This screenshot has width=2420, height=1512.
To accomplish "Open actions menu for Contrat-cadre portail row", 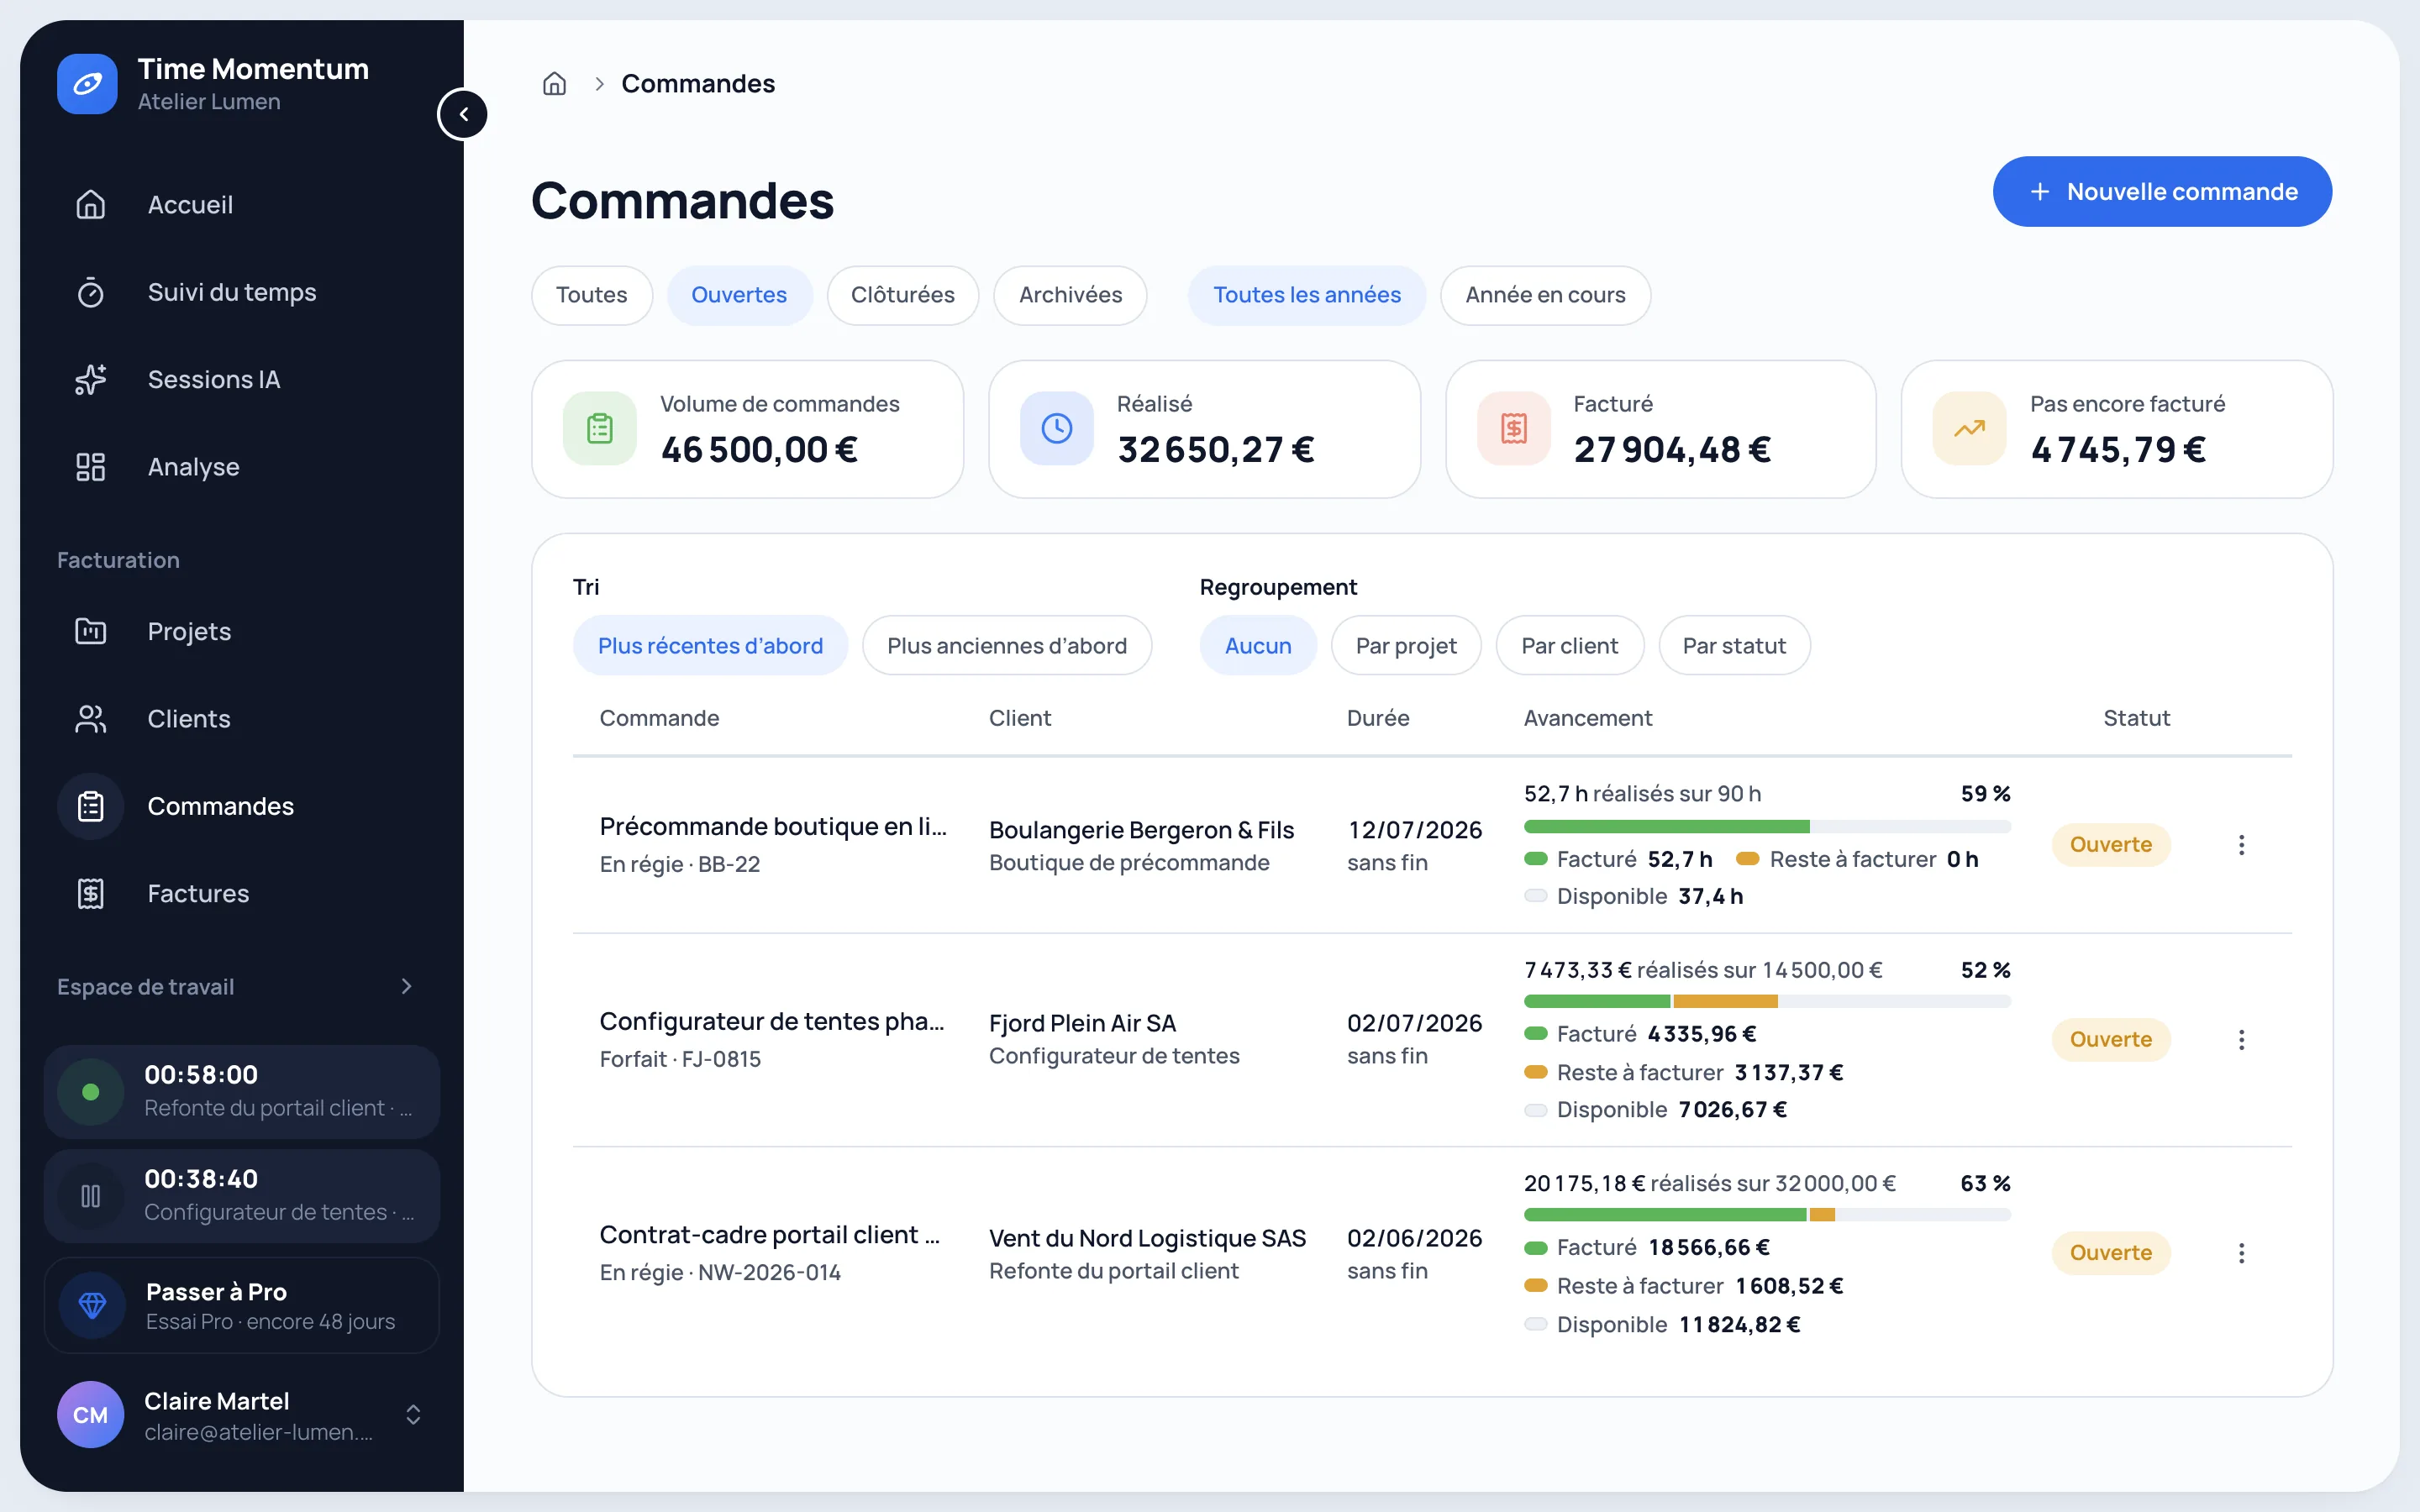I will coord(2241,1253).
